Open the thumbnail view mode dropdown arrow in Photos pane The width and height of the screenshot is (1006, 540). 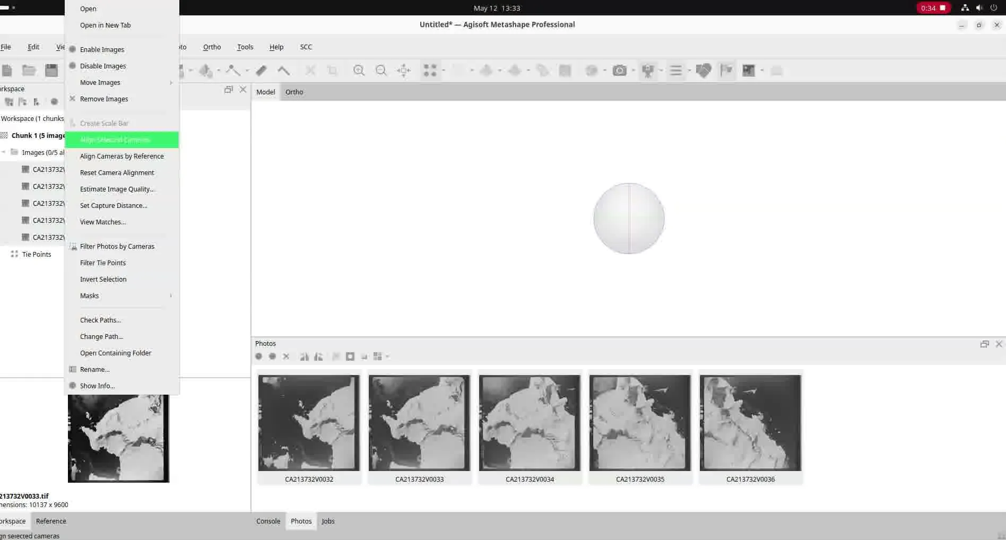pos(387,356)
